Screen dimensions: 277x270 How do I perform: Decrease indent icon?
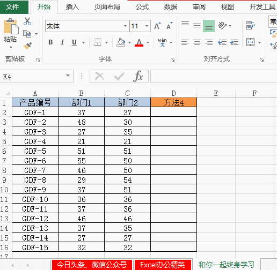pyautogui.click(x=222, y=42)
